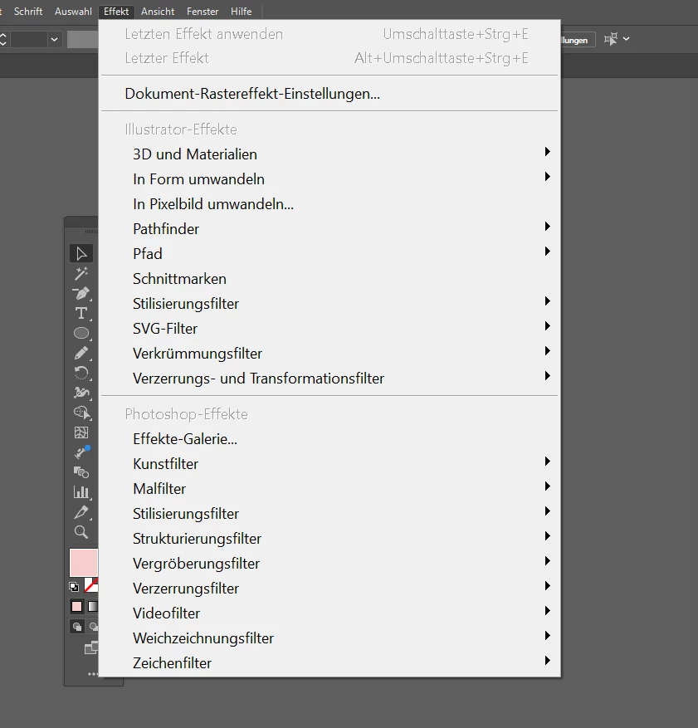Expand the Verzerrungsfilter submenu

[329, 589]
